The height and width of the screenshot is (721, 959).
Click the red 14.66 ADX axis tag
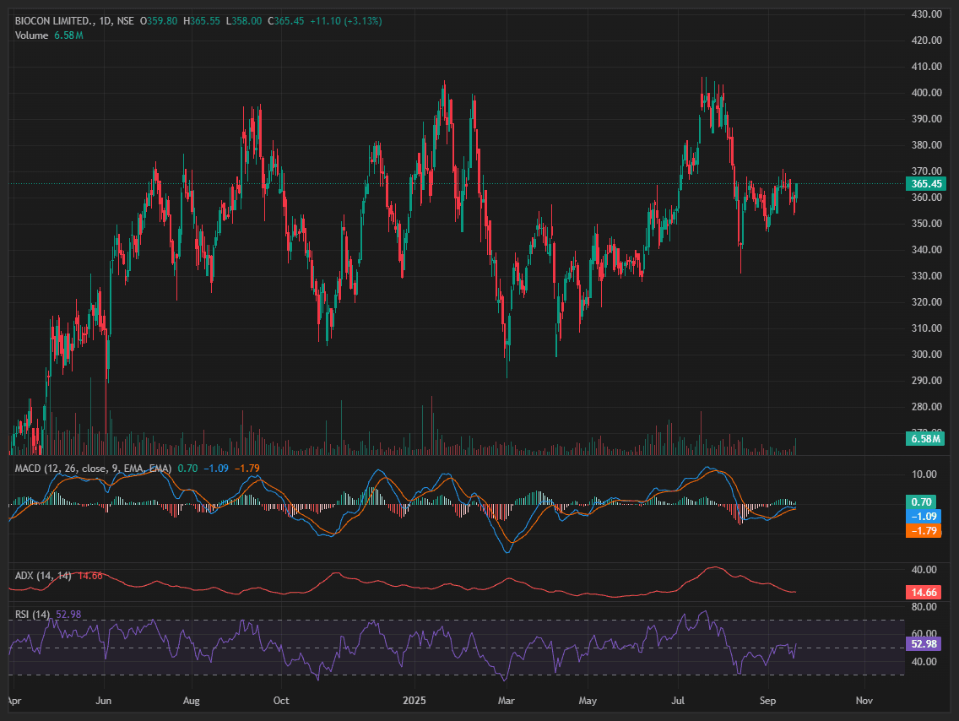point(923,592)
